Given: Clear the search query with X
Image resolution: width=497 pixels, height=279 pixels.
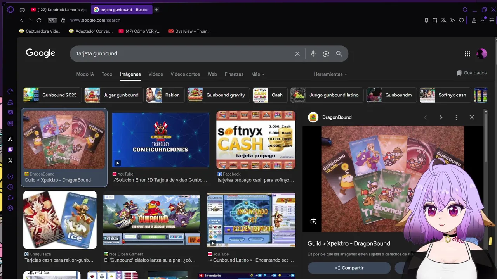Looking at the screenshot, I should pyautogui.click(x=297, y=54).
